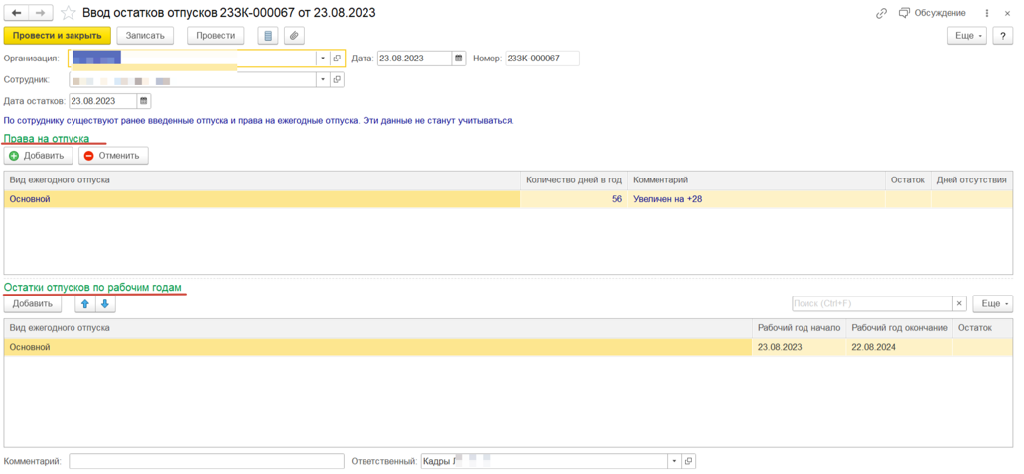The image size is (1024, 474).
Task: Open the Обсуждение discussion panel
Action: click(932, 13)
